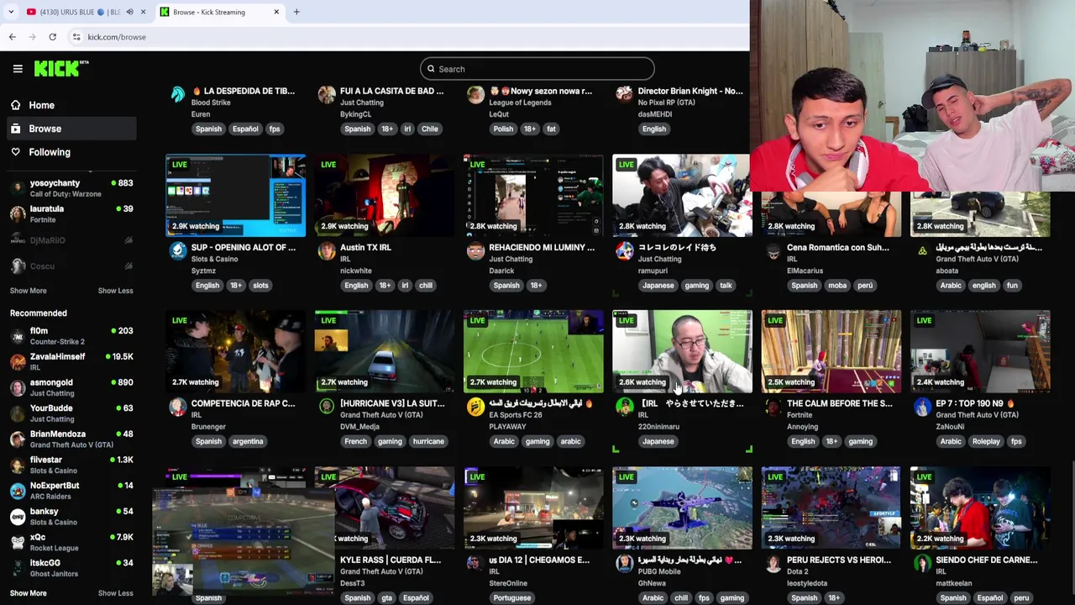Open asmongold avatar in Recommended
Viewport: 1075px width, 605px height.
coord(18,387)
